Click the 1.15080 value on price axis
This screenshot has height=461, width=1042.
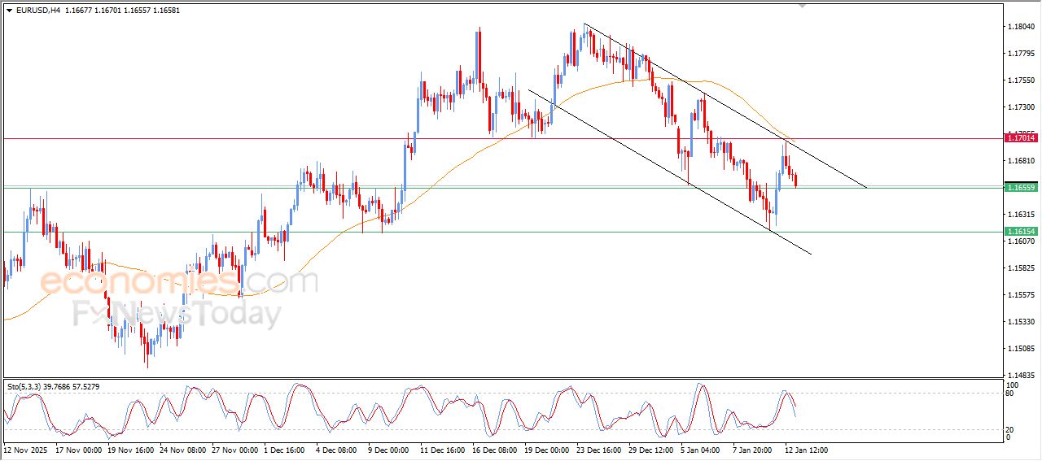pos(1022,349)
